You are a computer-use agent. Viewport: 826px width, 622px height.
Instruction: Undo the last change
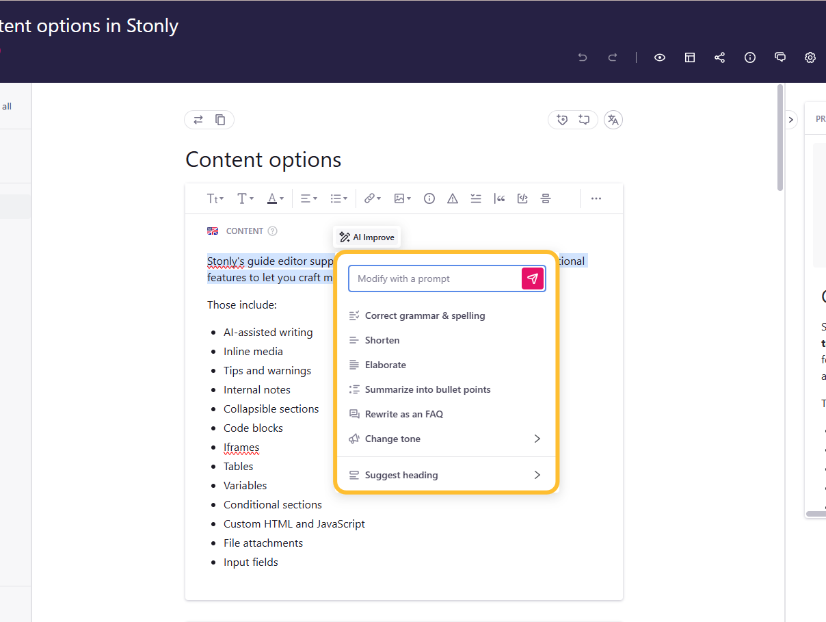pyautogui.click(x=582, y=57)
